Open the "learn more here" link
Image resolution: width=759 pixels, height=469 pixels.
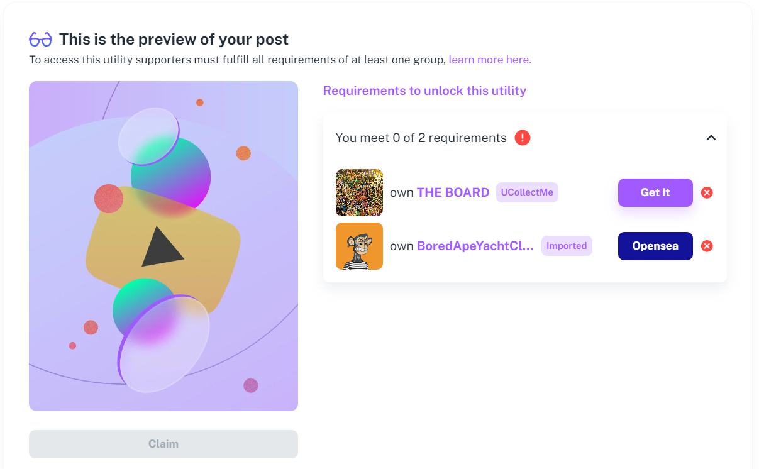click(x=490, y=60)
